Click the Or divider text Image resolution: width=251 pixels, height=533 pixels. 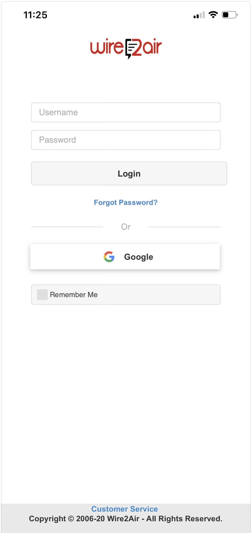pos(126,227)
